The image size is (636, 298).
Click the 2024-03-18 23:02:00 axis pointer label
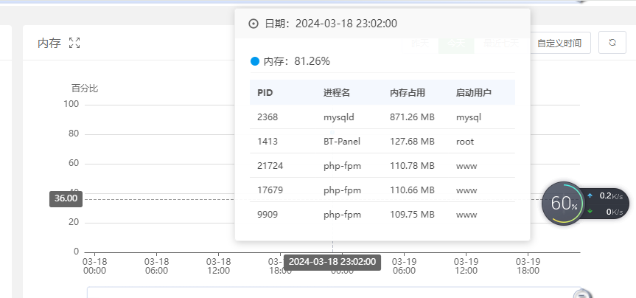pos(332,262)
